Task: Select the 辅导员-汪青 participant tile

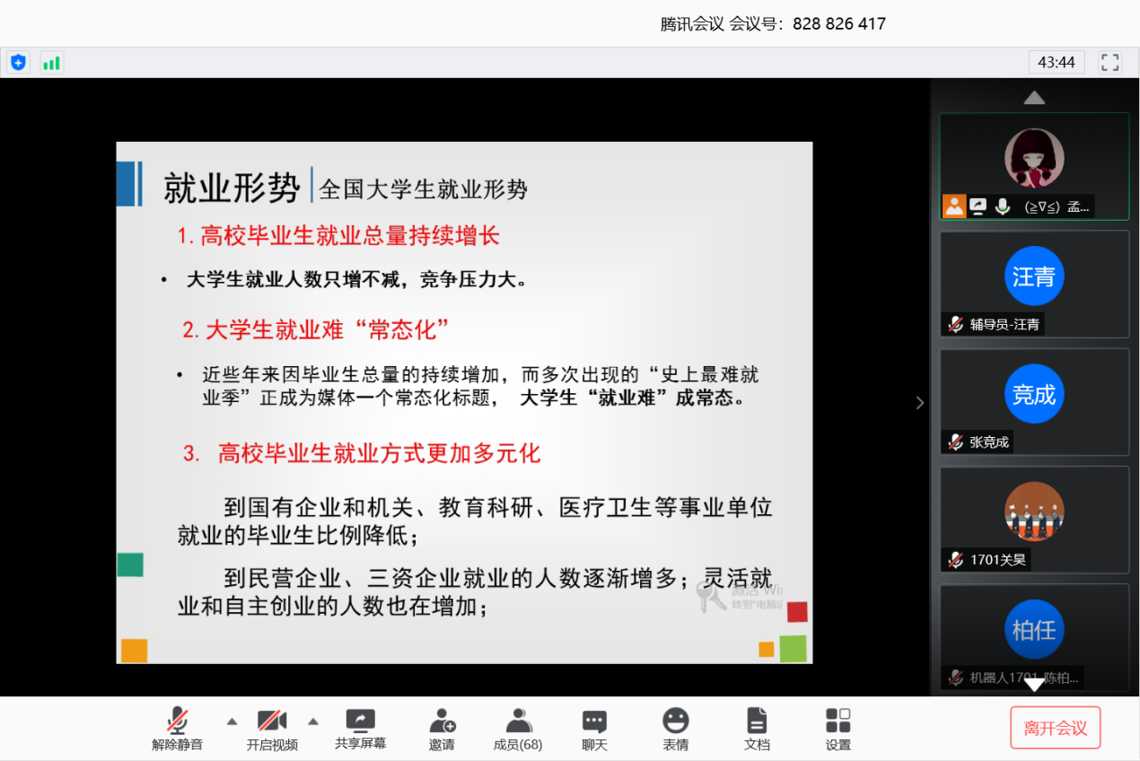Action: [x=1033, y=284]
